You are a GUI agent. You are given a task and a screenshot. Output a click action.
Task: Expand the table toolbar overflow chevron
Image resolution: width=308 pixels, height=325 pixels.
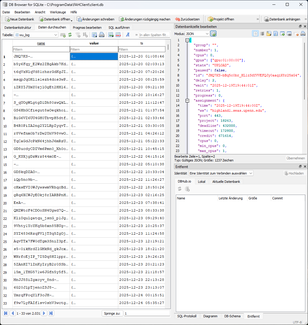point(136,35)
